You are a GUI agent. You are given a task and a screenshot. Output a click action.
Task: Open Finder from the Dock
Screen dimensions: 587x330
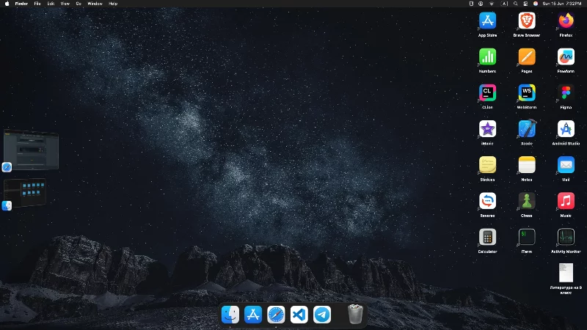tap(230, 315)
